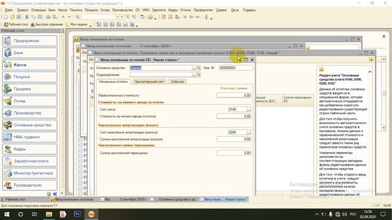This screenshot has height=220, width=392.
Task: Open the Сервис menu
Action: click(222, 10)
